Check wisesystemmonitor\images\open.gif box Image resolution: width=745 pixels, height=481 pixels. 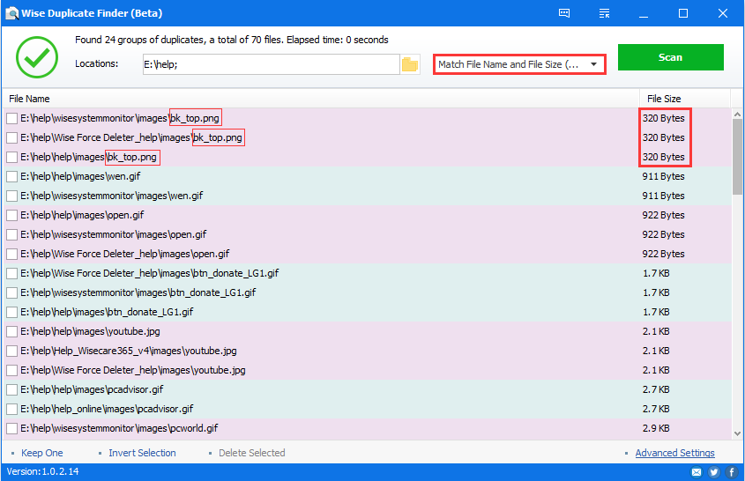11,234
